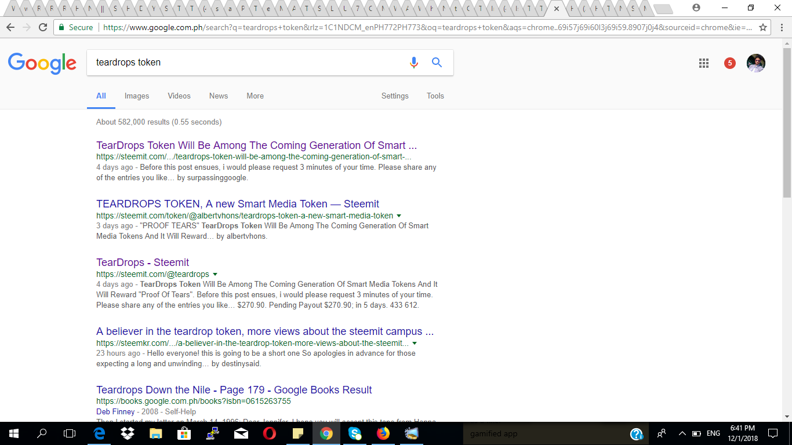Open the Action Center notification icon
The image size is (792, 445).
coord(773,433)
